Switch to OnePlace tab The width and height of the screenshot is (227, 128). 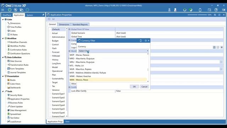coord(7,15)
